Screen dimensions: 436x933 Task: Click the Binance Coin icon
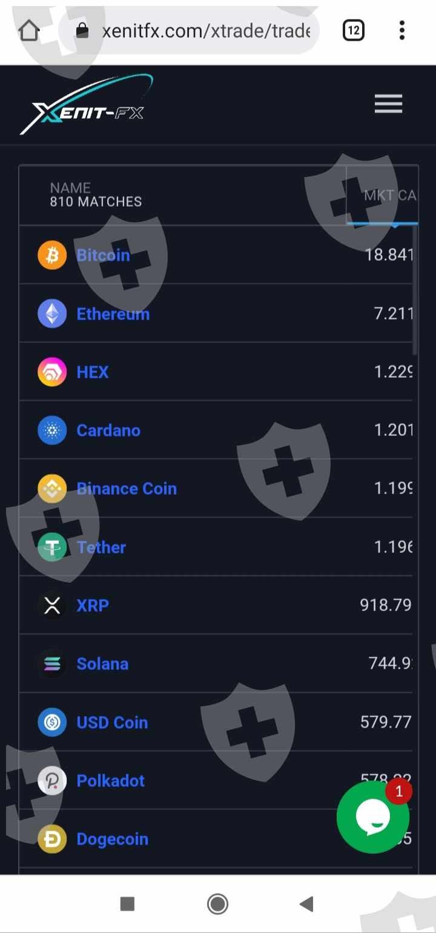52,489
